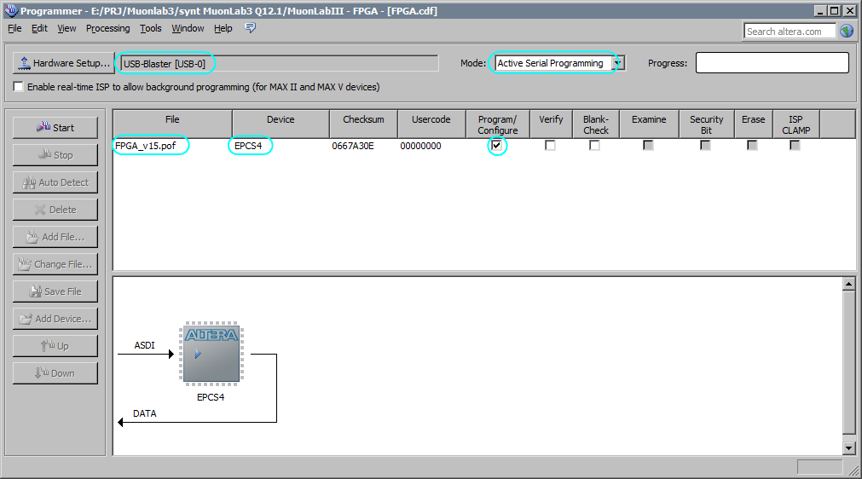Click the EPCS4 Altera chip icon in diagram
Screen dimensions: 862x479
click(x=211, y=352)
